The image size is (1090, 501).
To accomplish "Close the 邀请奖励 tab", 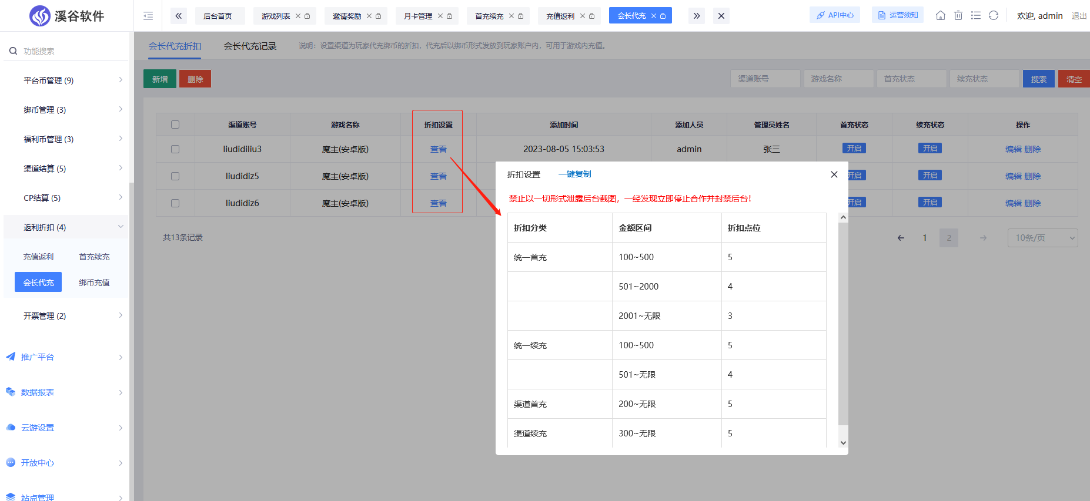I will point(369,16).
